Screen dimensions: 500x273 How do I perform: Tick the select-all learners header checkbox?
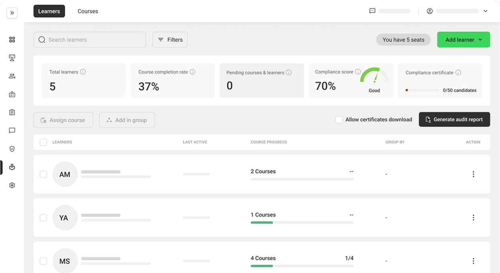point(43,142)
